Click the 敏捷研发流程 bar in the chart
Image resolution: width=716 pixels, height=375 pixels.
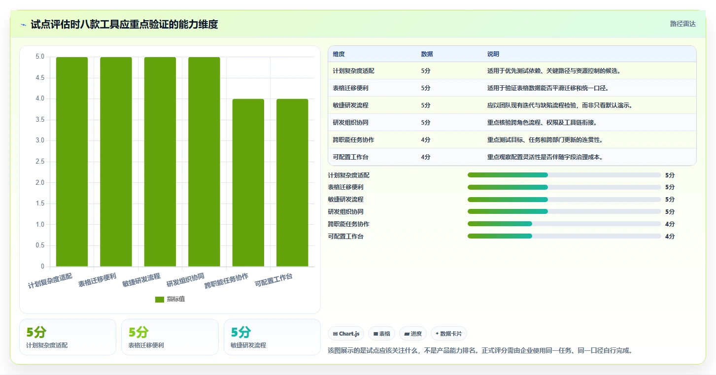pos(160,162)
